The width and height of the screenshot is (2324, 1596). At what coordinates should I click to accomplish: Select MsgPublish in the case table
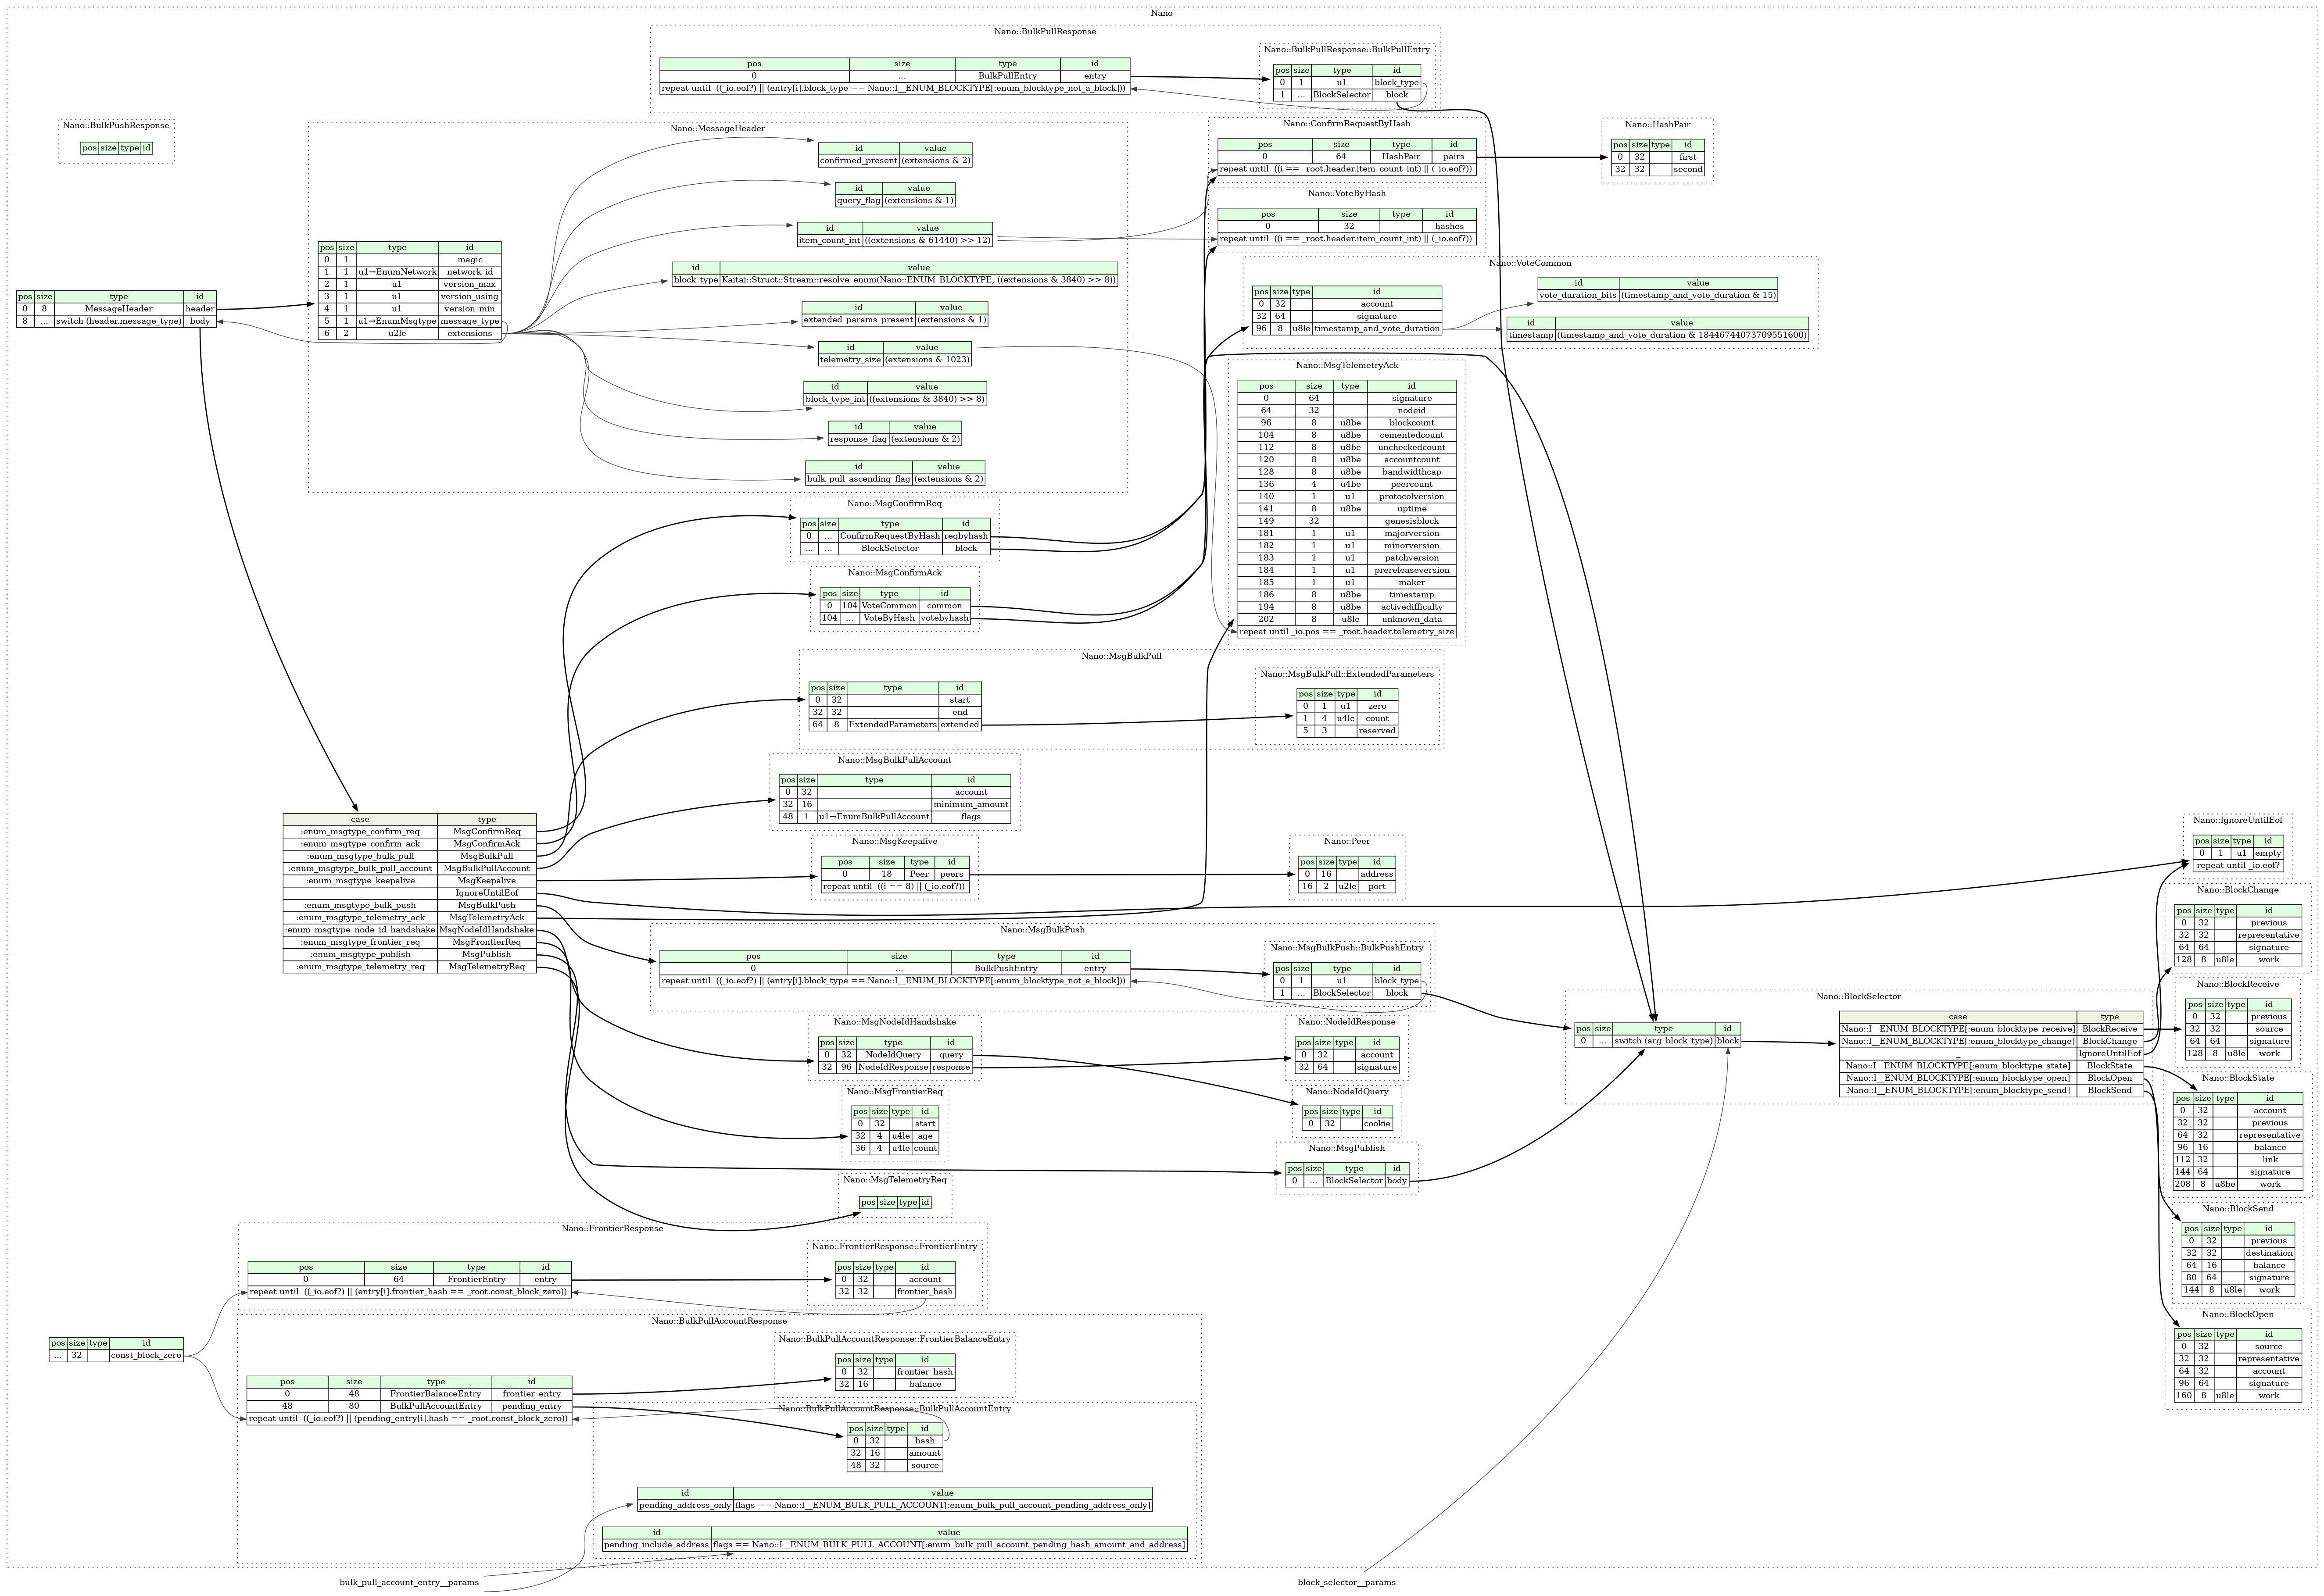coord(487,954)
